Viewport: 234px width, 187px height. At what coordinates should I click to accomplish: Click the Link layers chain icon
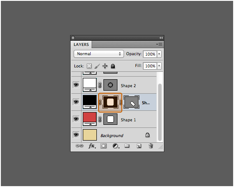[x=79, y=146]
